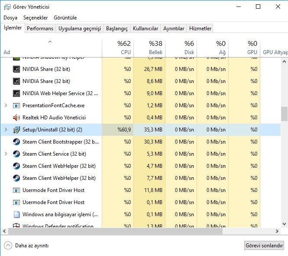The height and width of the screenshot is (256, 288).
Task: Click the Setup/Uninstall installer icon
Action: click(x=16, y=130)
